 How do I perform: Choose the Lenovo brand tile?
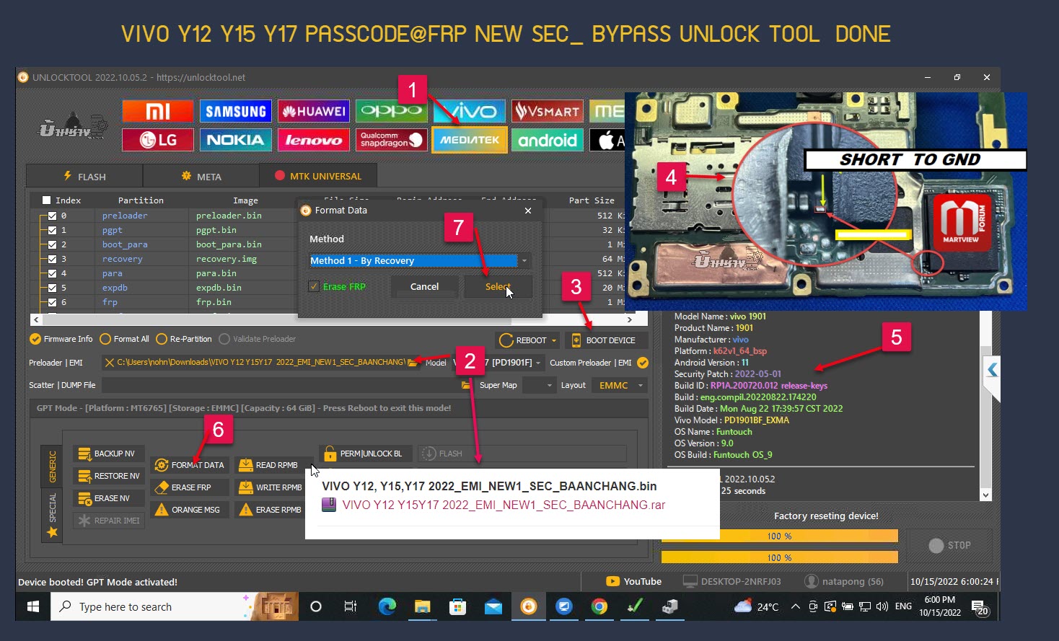pos(314,140)
